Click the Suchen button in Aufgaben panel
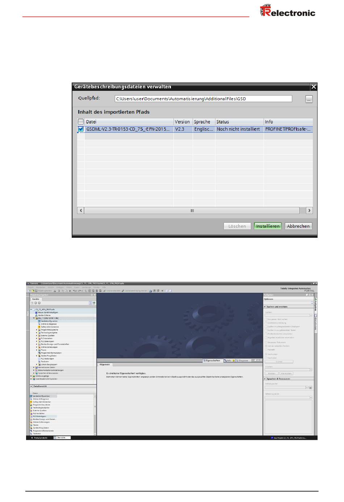 click(x=279, y=362)
